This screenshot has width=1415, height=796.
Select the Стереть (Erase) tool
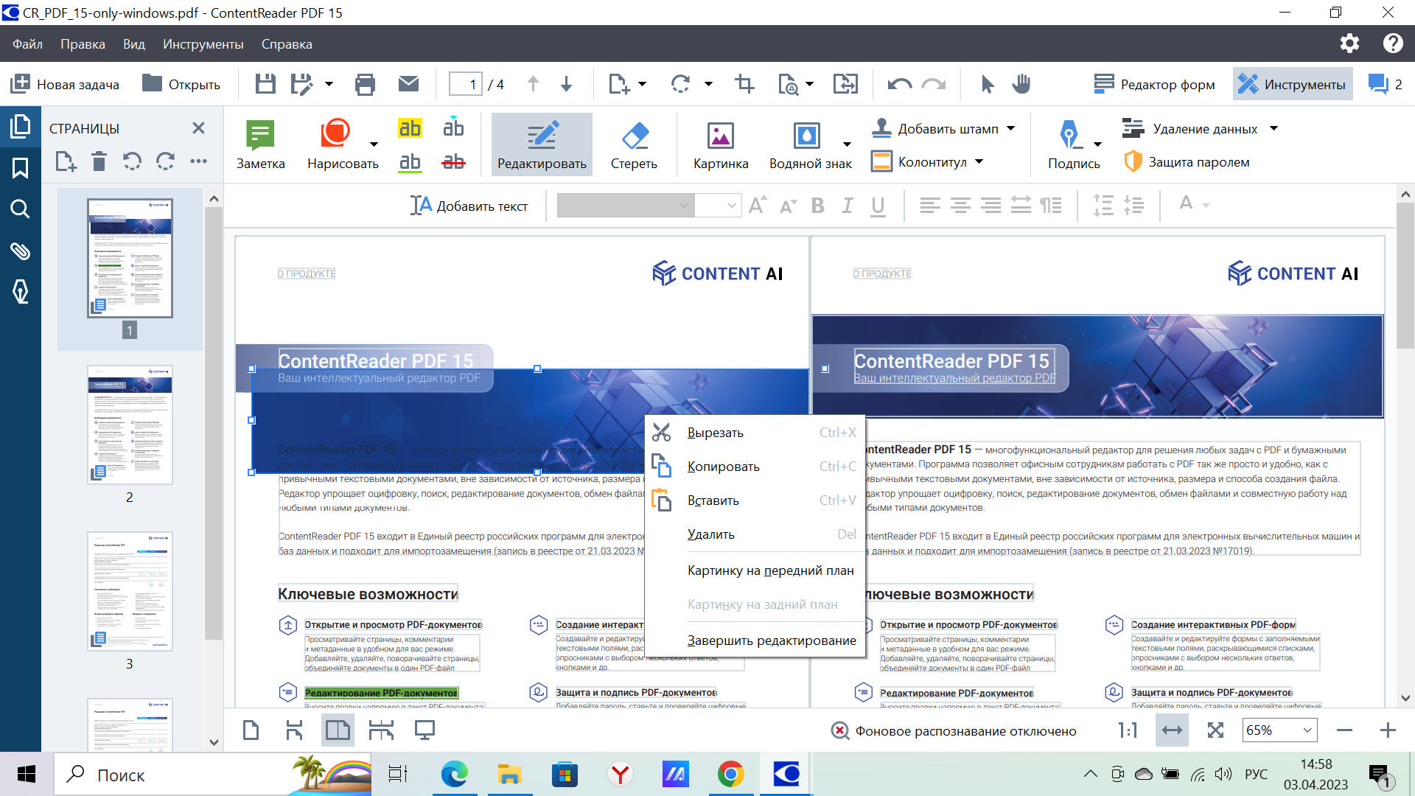click(x=632, y=146)
